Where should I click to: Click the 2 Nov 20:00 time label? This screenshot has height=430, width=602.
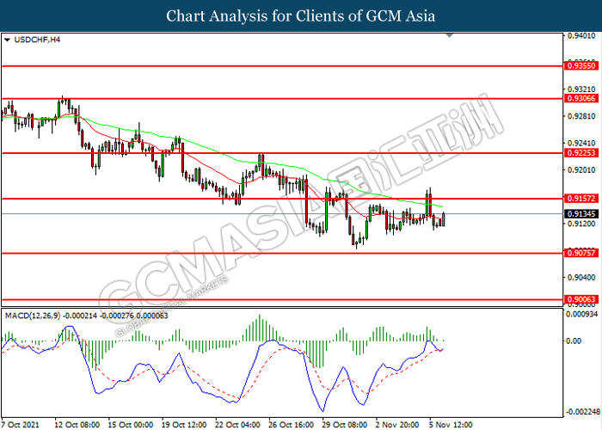pos(397,425)
